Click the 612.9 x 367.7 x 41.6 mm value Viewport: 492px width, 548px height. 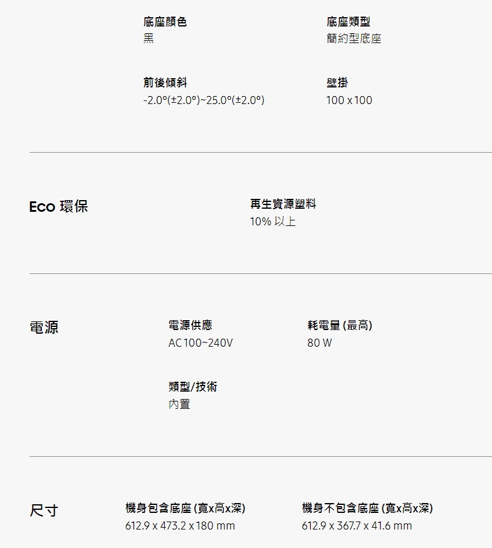(x=357, y=526)
